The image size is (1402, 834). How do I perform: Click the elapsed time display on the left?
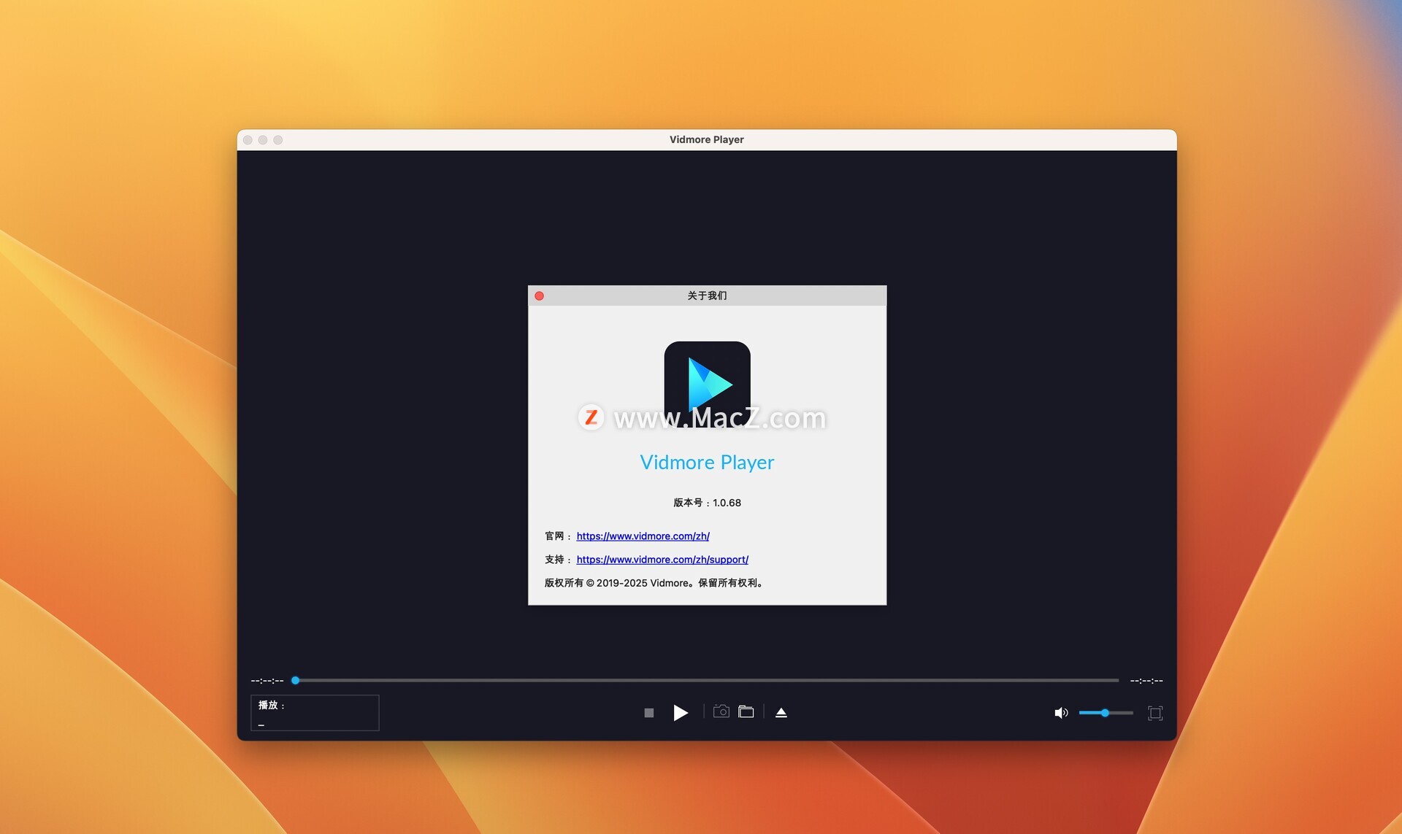[267, 681]
